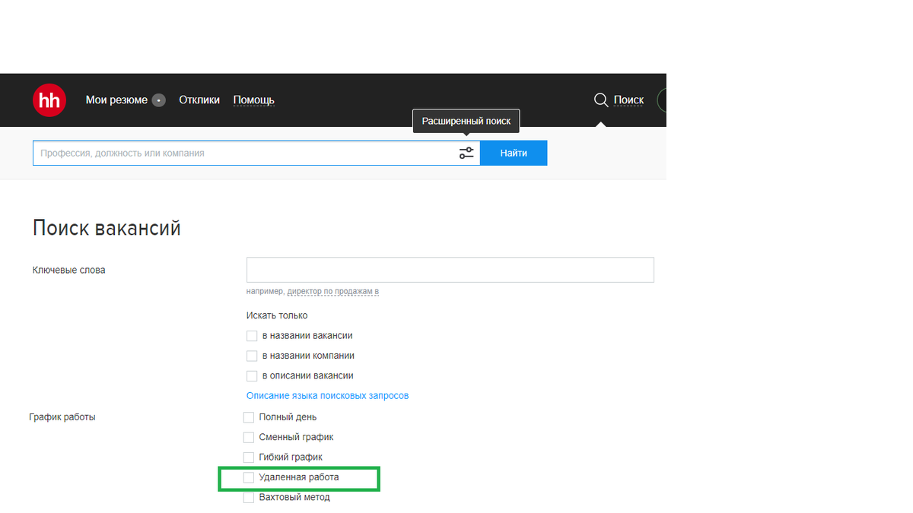
Task: Click the График работы label
Action: (x=62, y=417)
